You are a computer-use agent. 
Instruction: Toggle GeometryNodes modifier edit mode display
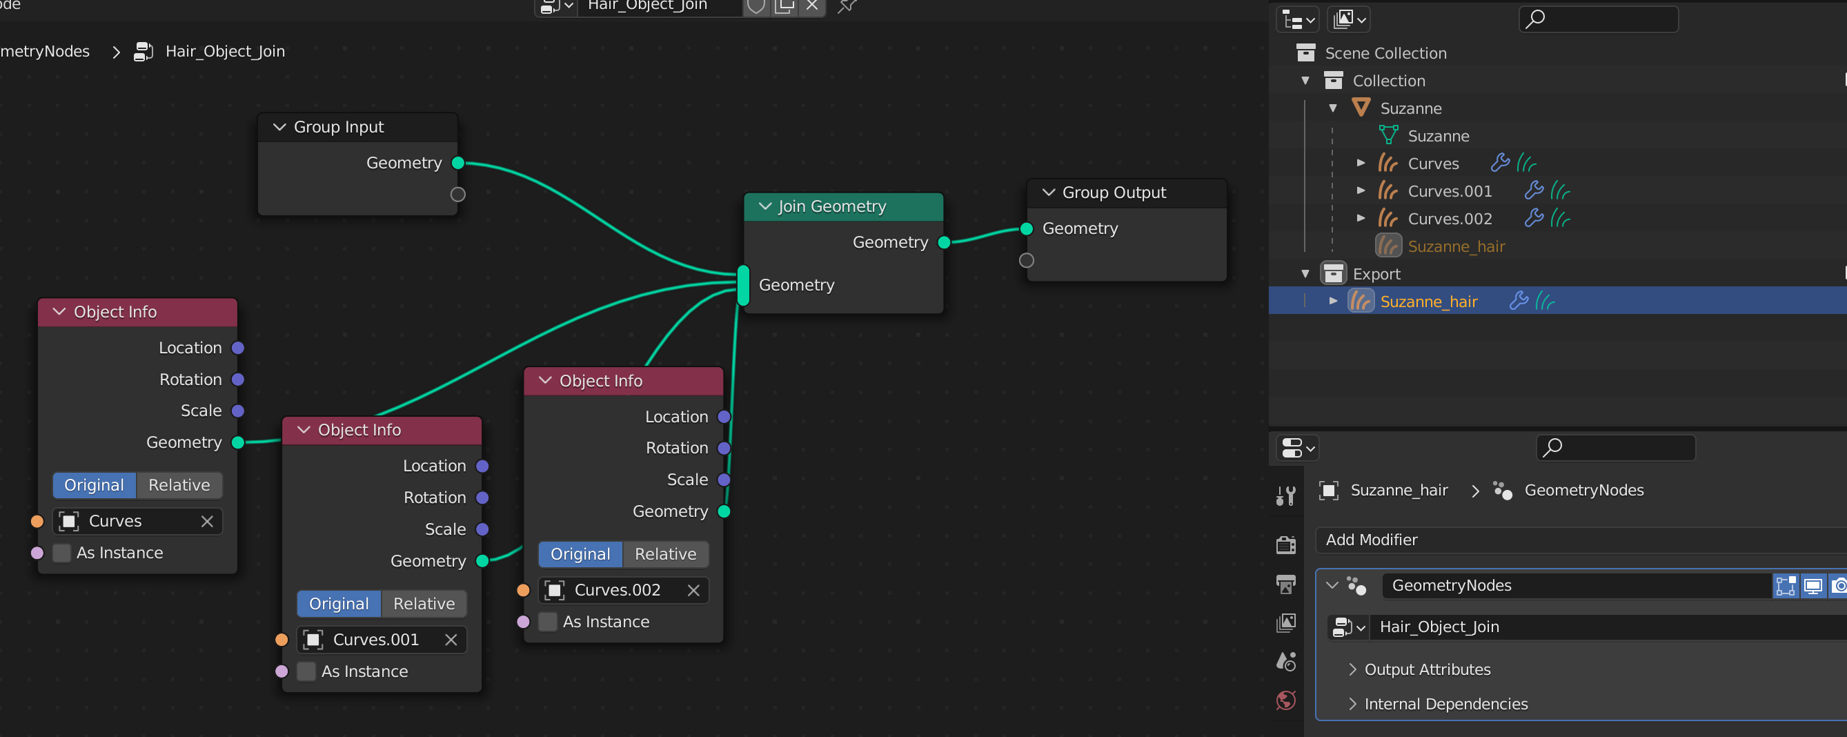[1786, 587]
